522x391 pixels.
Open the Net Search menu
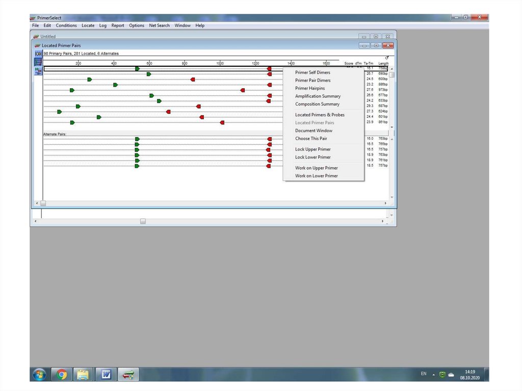pyautogui.click(x=159, y=25)
